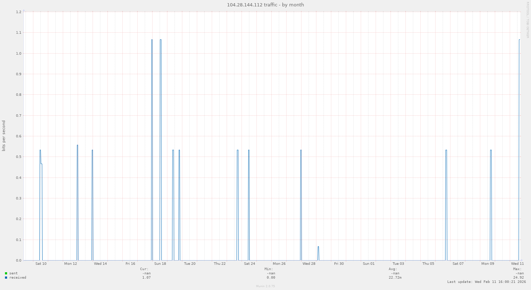This screenshot has width=531, height=290.
Task: Click the vertical 'RRDTOOL / TOBI OETIKER' watermark
Action: click(527, 20)
